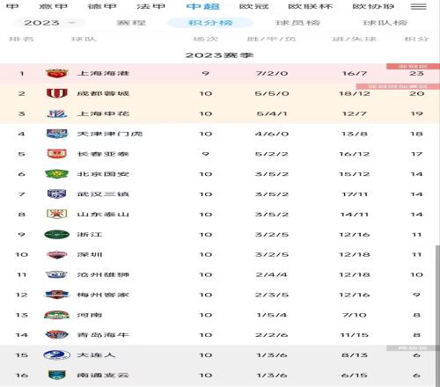This screenshot has width=440, height=387.
Task: Click team name 武汉三镇
Action: tap(103, 193)
